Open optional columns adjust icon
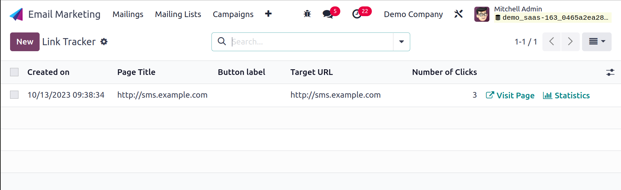Screen dimensions: 621x190 (610, 72)
